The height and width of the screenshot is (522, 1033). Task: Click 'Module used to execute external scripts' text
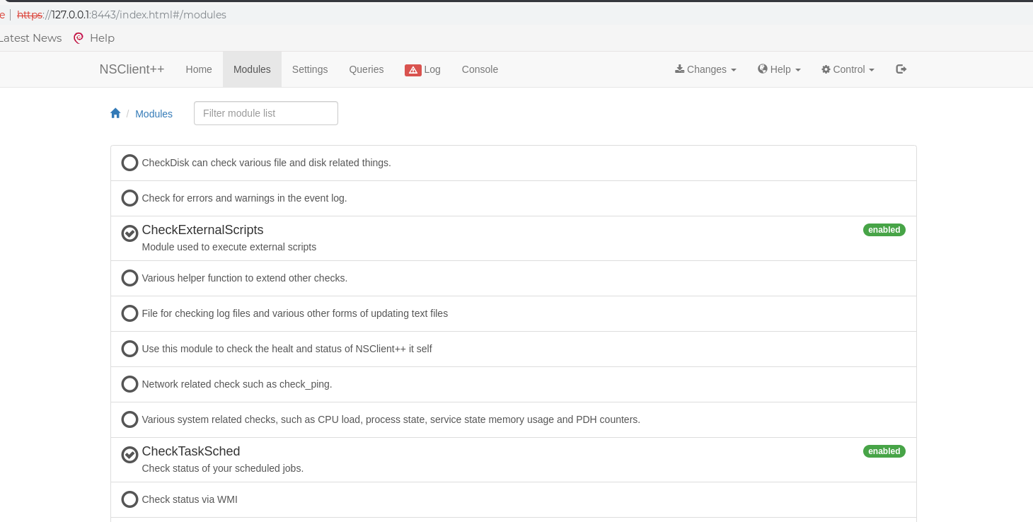point(229,247)
